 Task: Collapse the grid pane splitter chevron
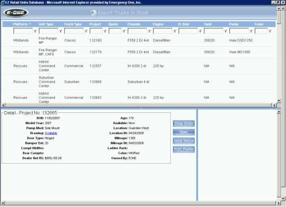141,108
